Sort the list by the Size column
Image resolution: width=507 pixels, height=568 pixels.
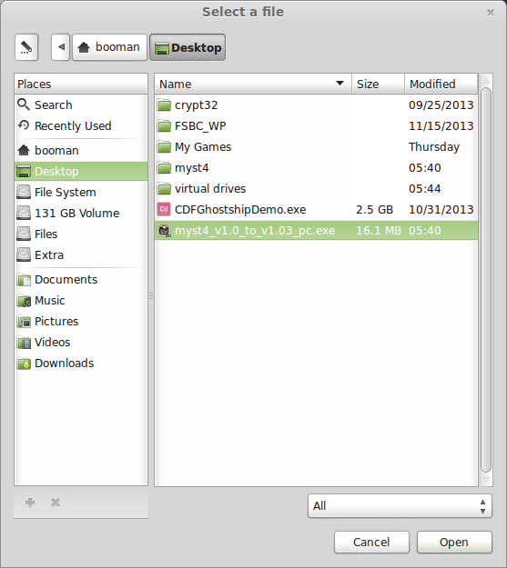378,84
